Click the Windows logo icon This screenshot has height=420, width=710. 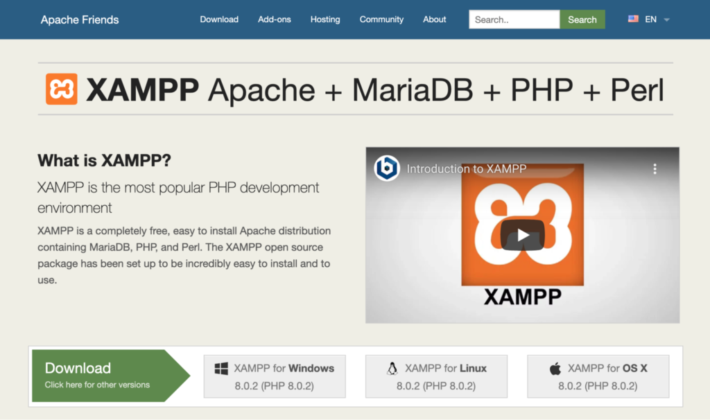pyautogui.click(x=221, y=369)
